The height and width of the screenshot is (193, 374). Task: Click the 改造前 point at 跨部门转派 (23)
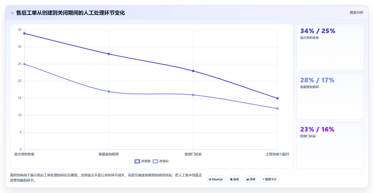193,71
